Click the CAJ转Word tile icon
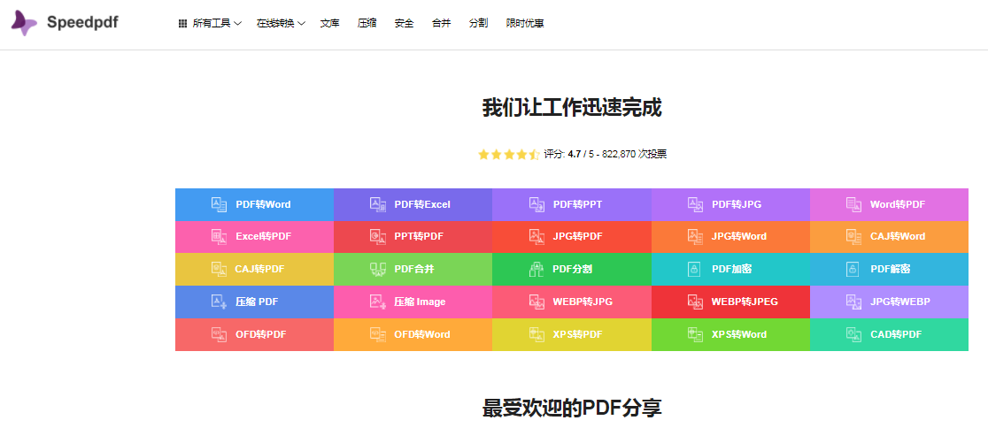 (853, 237)
